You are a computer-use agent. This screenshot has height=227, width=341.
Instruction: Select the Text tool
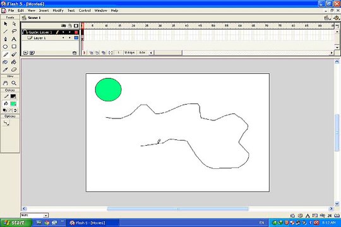pos(14,39)
